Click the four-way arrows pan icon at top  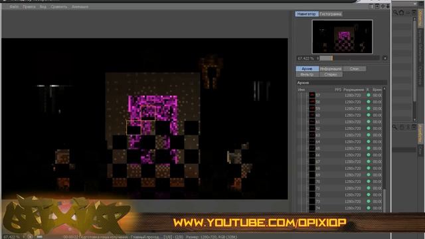point(382,6)
